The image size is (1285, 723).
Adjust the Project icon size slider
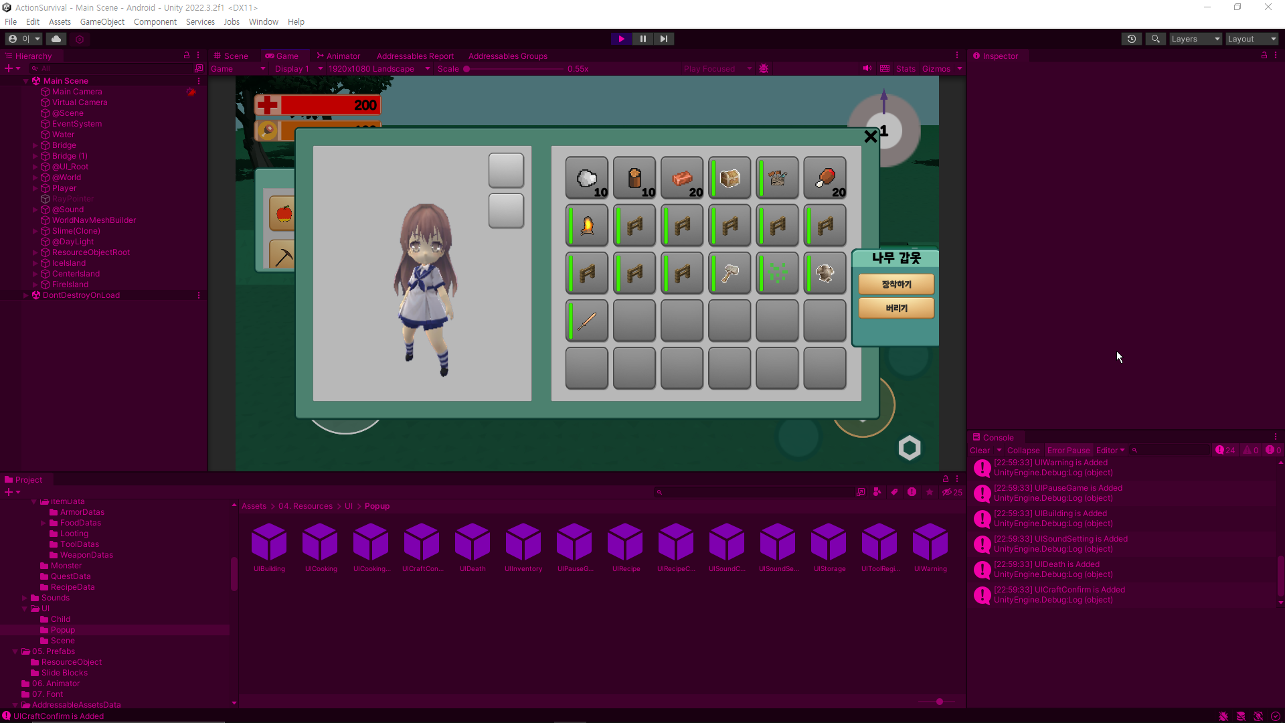click(937, 702)
